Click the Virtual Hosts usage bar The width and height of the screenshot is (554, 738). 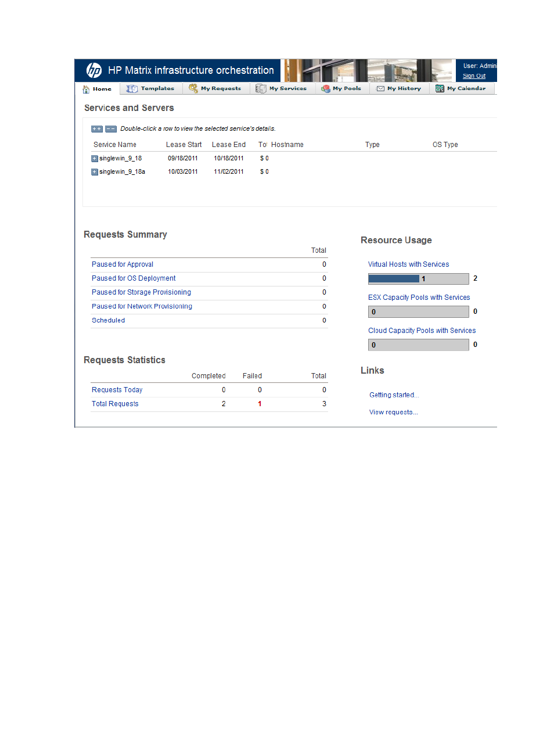coord(418,279)
